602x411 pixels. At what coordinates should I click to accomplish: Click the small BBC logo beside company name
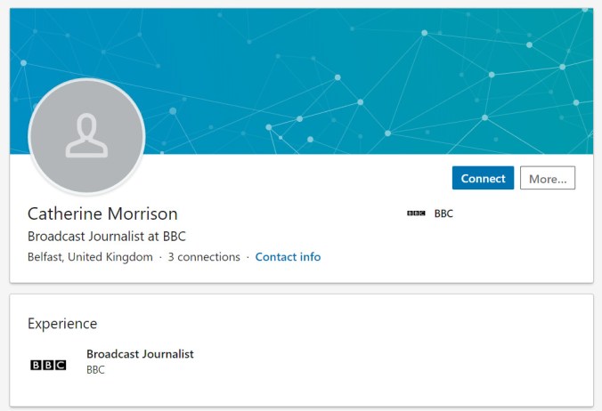416,214
